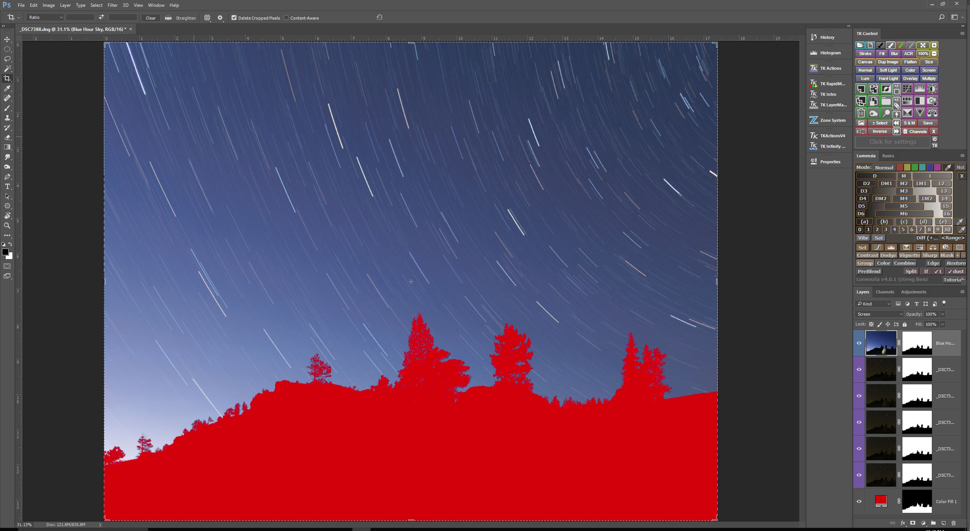Select the Lumenzia red color swatch
Screen dimensions: 970x531
[x=900, y=167]
